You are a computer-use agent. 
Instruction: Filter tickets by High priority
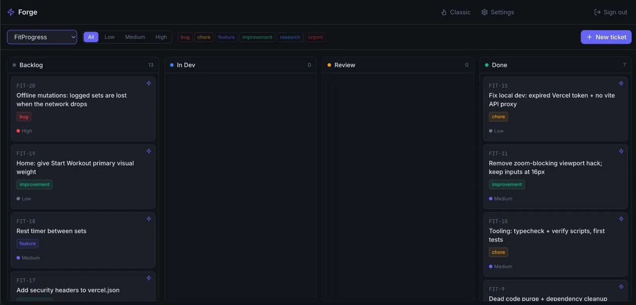coord(161,37)
